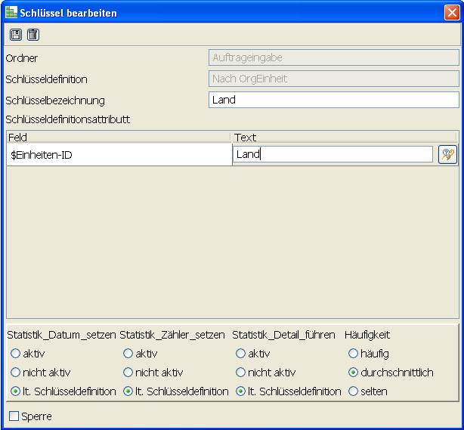Enable the Sperre checkbox
Screen dimensions: 464x430
pyautogui.click(x=14, y=416)
